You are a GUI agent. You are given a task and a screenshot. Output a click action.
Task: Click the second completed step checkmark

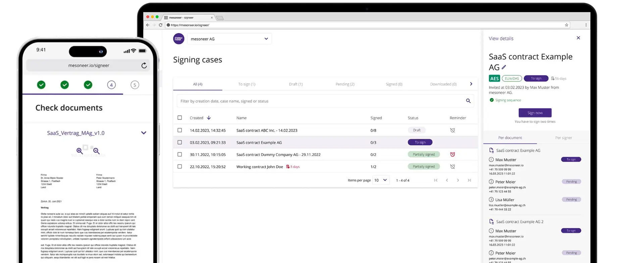coord(65,85)
